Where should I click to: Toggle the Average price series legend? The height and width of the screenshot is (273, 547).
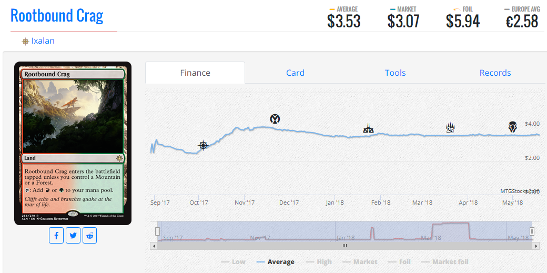[275, 262]
